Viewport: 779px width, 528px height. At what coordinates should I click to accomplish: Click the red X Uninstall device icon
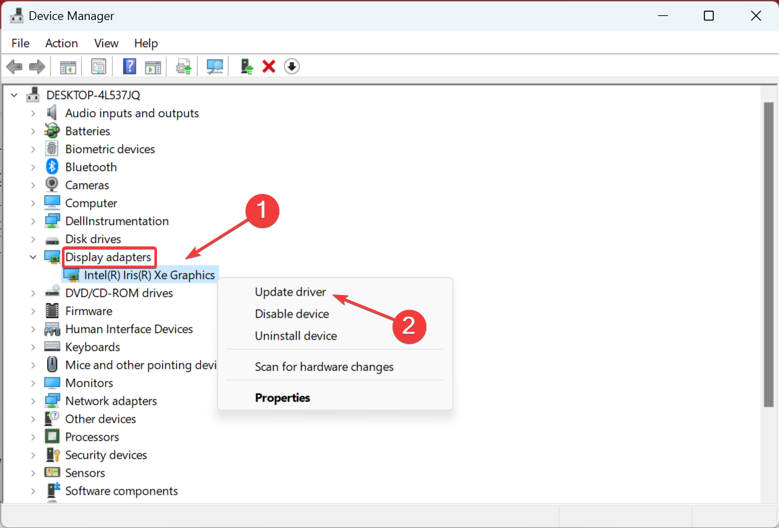(269, 67)
